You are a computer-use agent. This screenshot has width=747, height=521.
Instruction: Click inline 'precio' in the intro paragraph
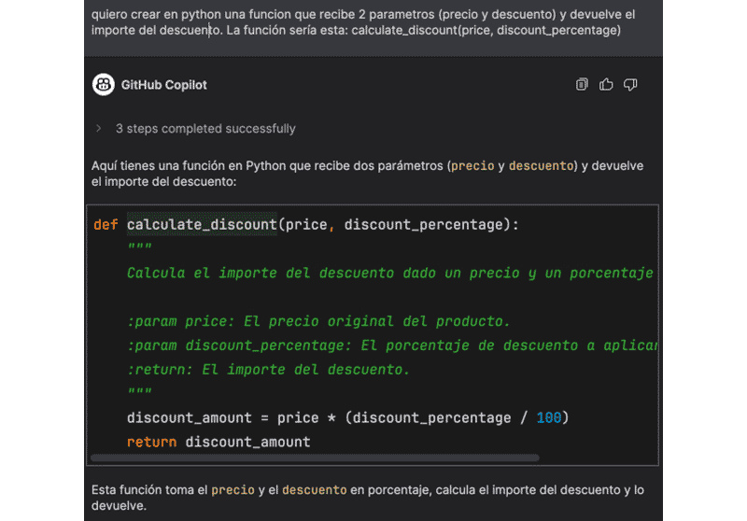(472, 166)
